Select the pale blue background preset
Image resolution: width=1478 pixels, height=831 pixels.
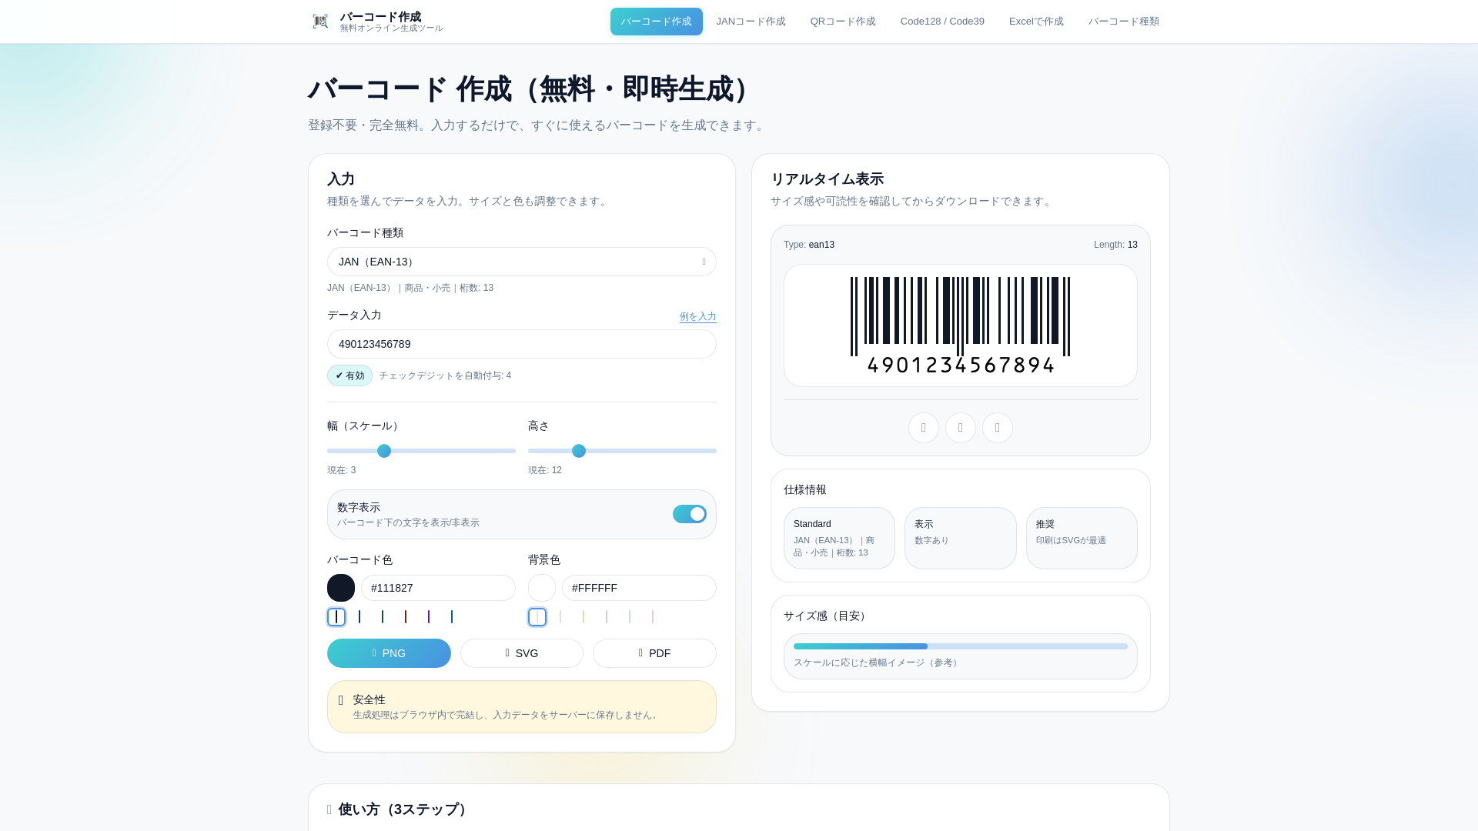pyautogui.click(x=607, y=617)
